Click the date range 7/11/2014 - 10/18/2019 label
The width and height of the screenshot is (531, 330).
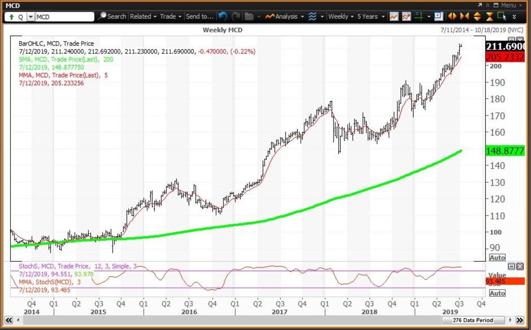[x=482, y=30]
